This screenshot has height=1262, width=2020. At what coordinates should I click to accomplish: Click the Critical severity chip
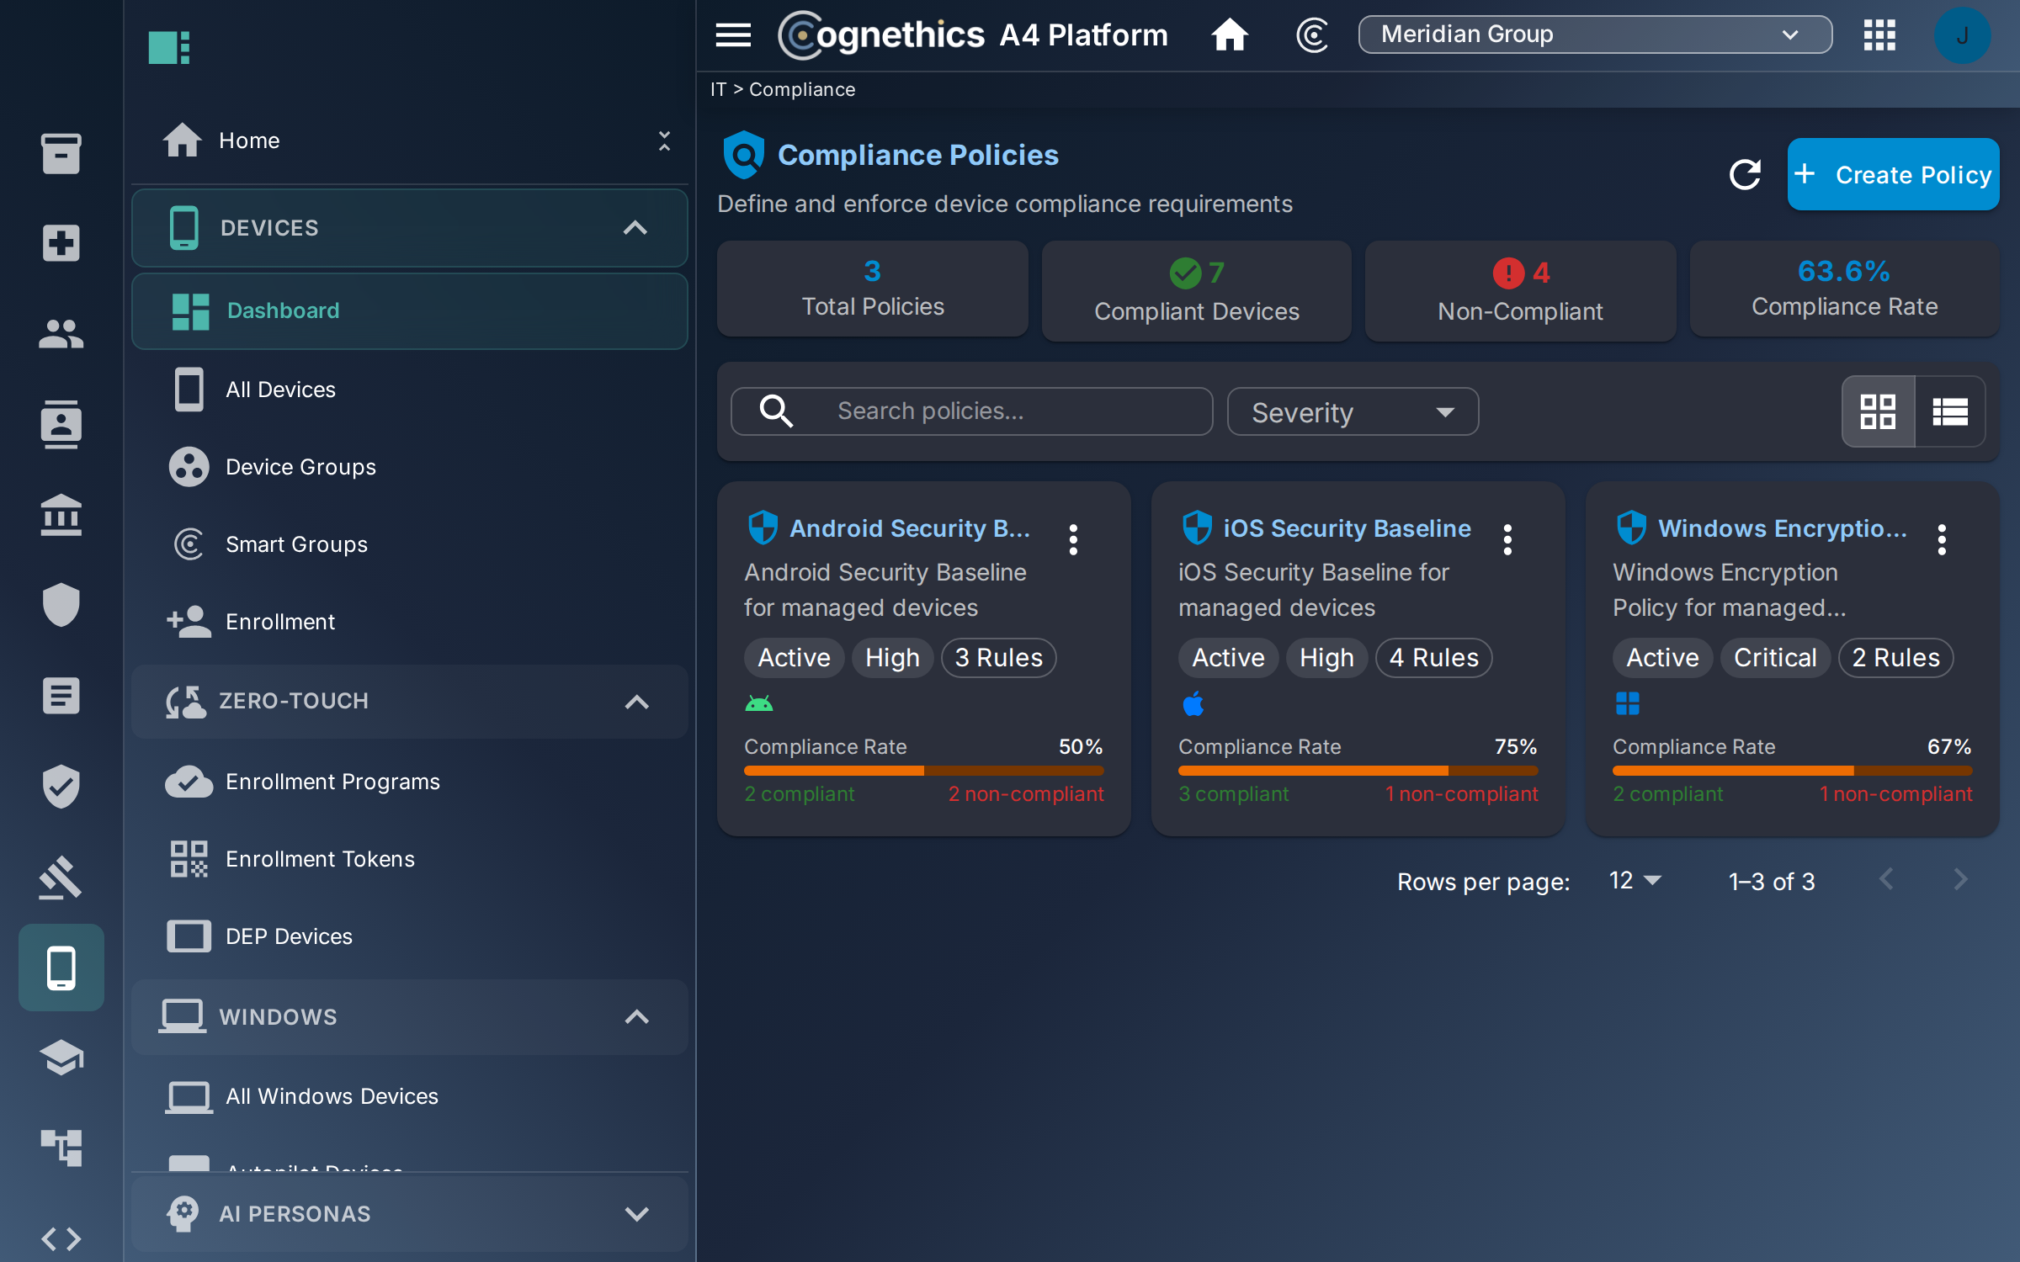coord(1775,657)
